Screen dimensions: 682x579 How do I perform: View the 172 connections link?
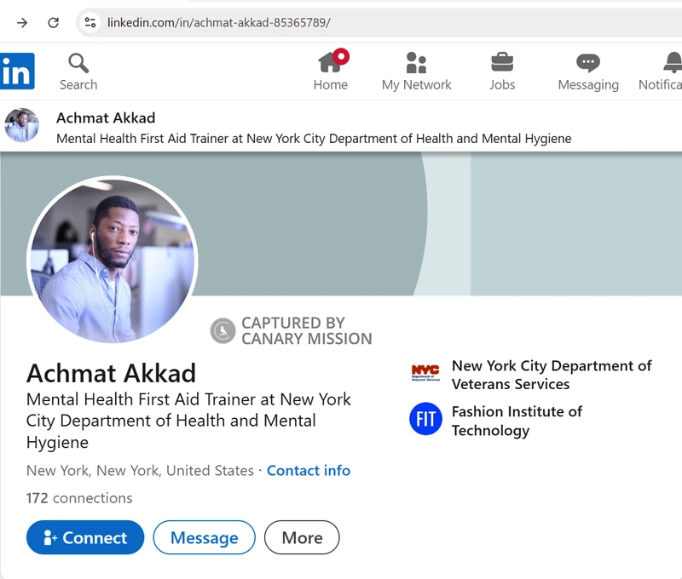pos(79,498)
